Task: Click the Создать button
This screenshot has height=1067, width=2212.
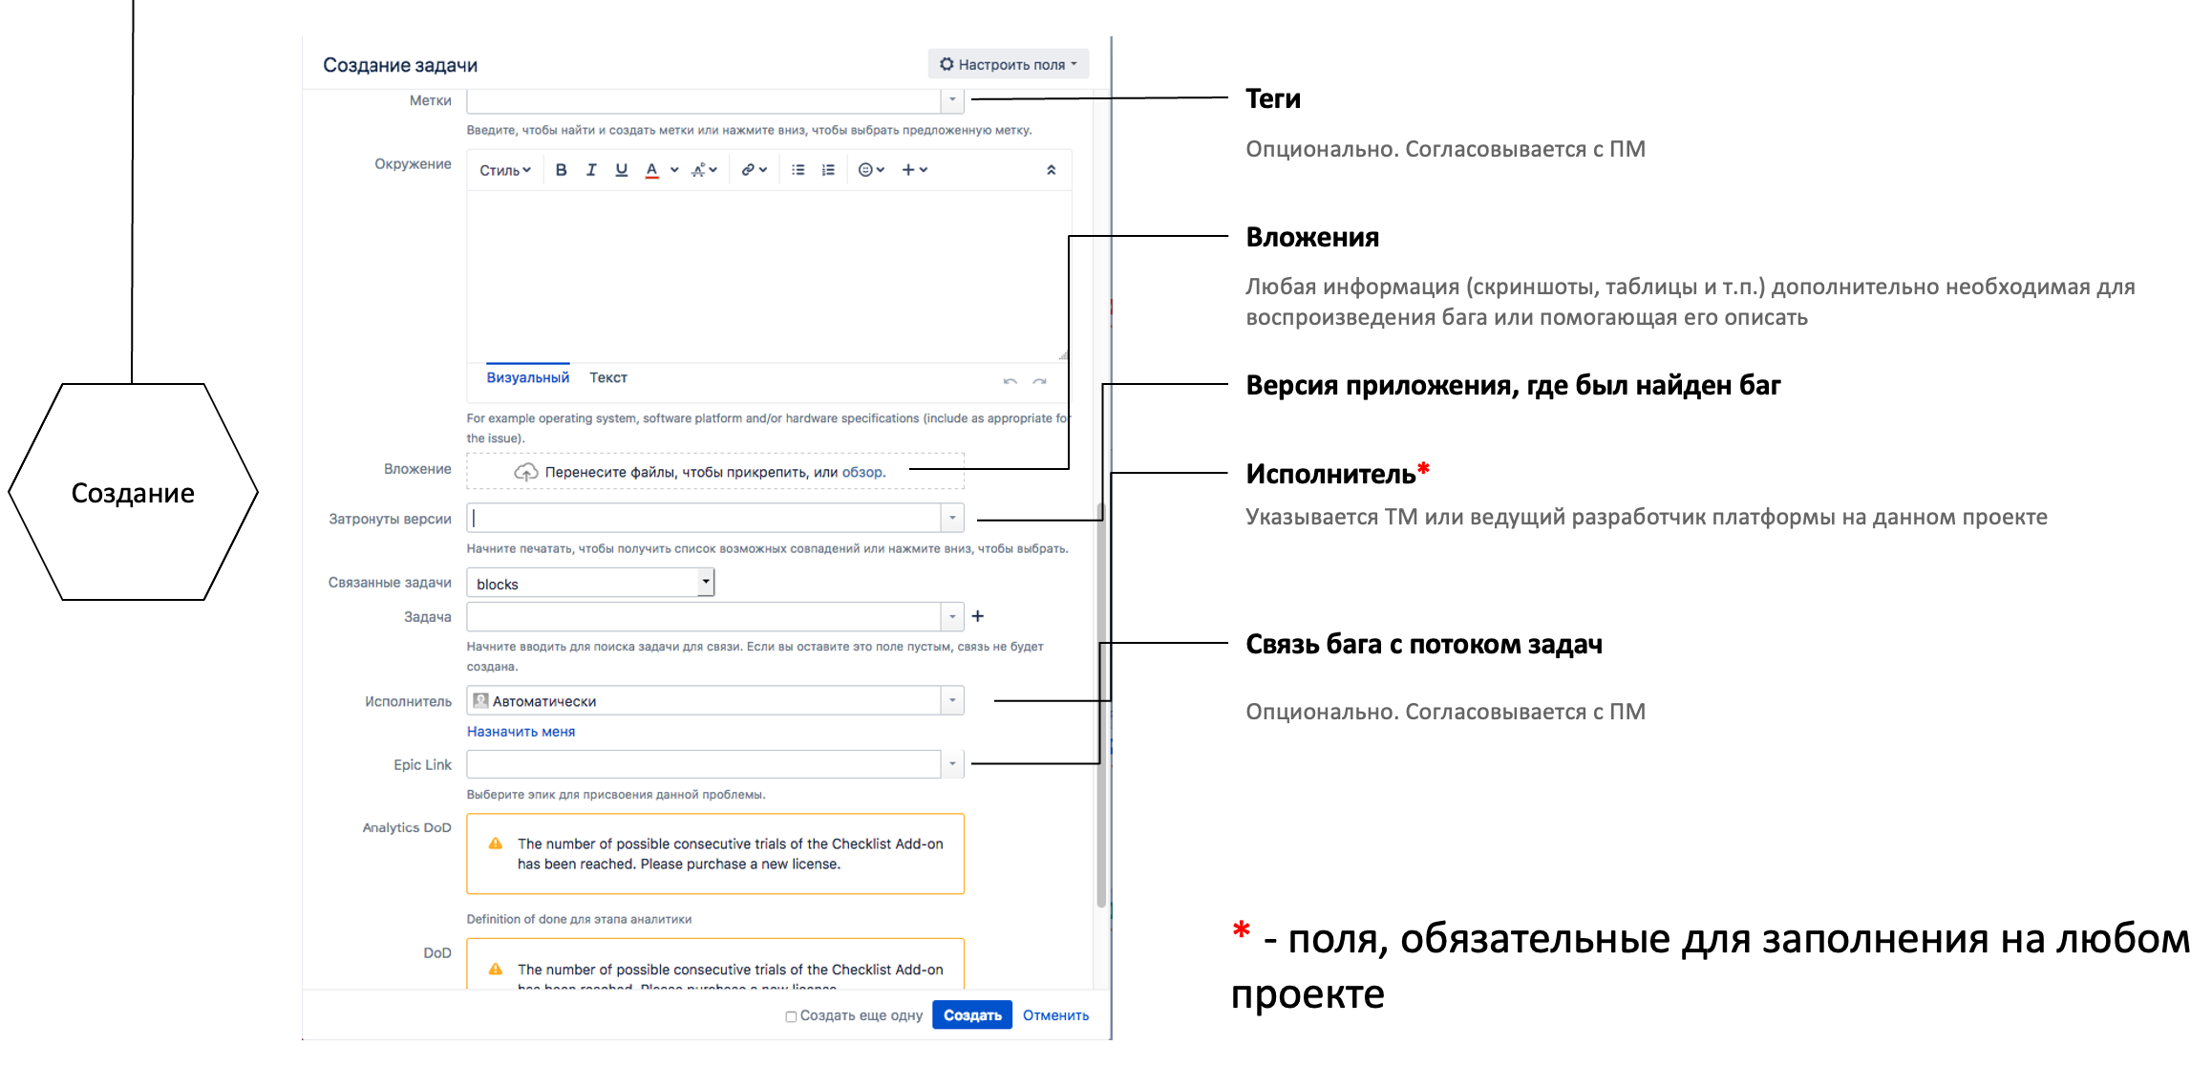Action: [x=971, y=1015]
